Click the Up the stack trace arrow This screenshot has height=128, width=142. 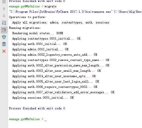click(4, 9)
